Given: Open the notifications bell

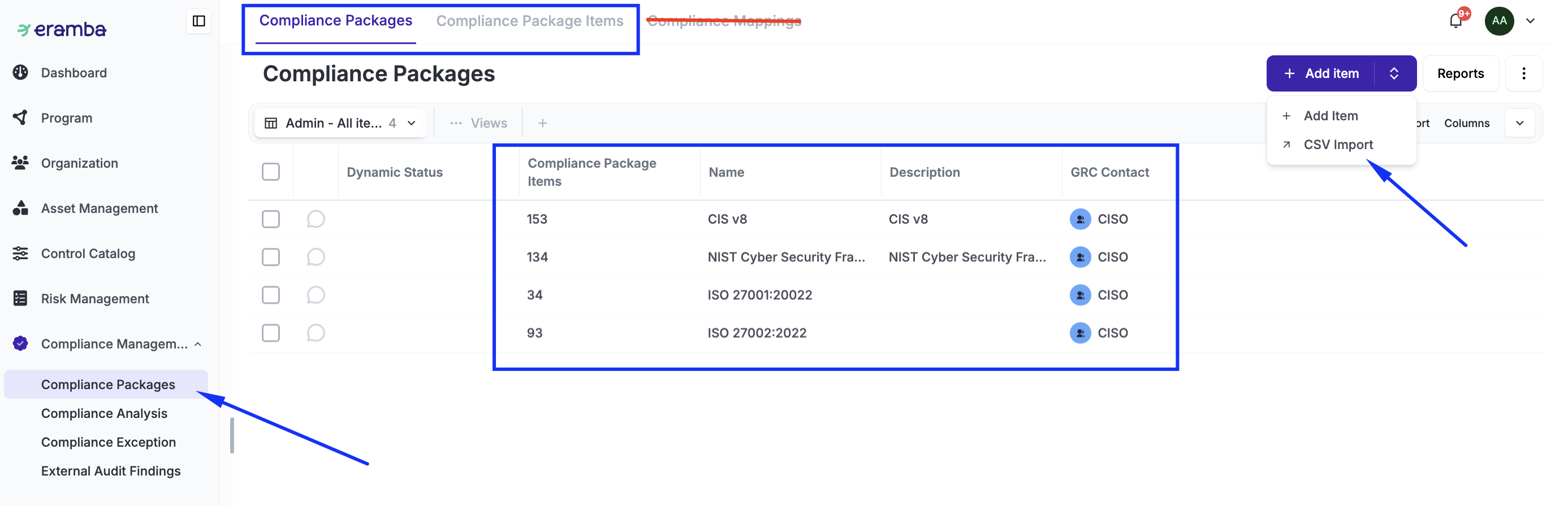Looking at the screenshot, I should click(1455, 21).
